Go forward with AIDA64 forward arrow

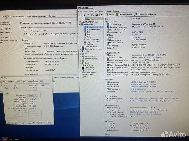coord(84,15)
